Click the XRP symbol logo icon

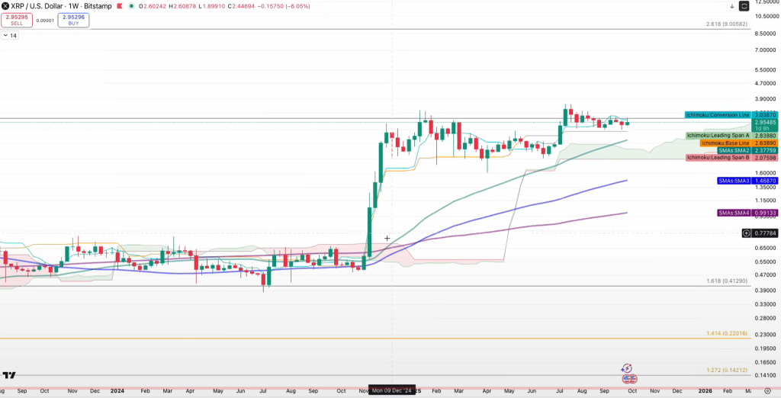pyautogui.click(x=5, y=5)
